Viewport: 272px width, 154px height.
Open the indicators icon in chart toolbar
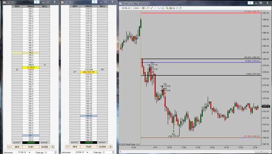point(167,8)
